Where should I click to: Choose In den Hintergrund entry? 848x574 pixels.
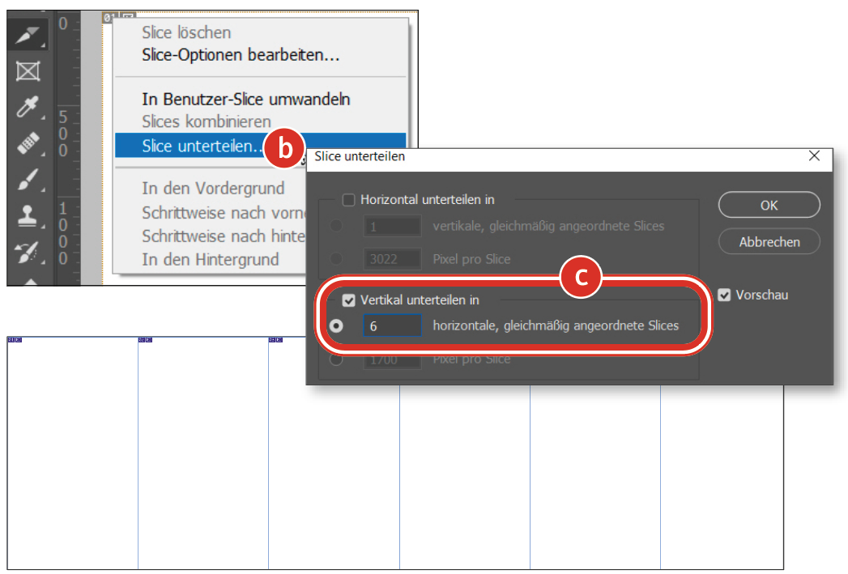point(211,259)
